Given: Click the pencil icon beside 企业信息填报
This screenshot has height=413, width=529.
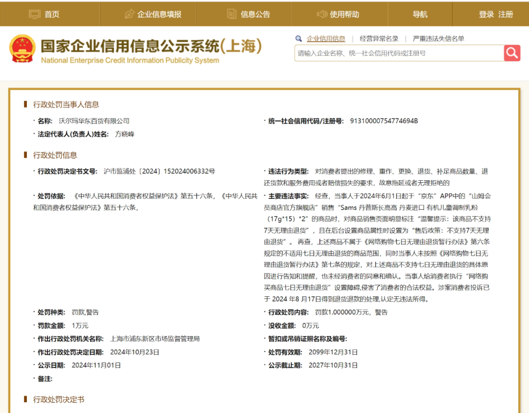Looking at the screenshot, I should pyautogui.click(x=129, y=14).
